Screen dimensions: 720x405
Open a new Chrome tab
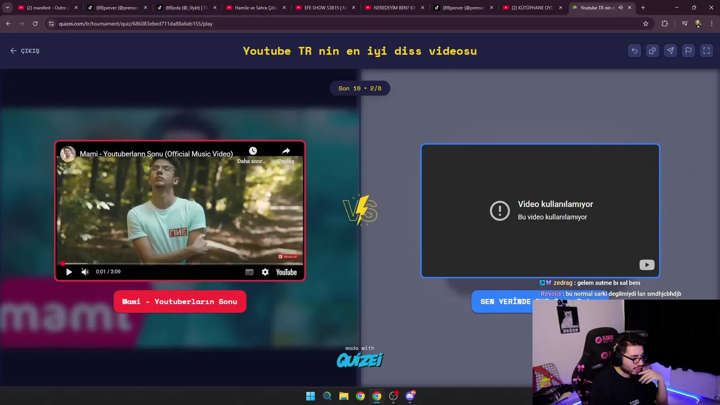tap(643, 8)
